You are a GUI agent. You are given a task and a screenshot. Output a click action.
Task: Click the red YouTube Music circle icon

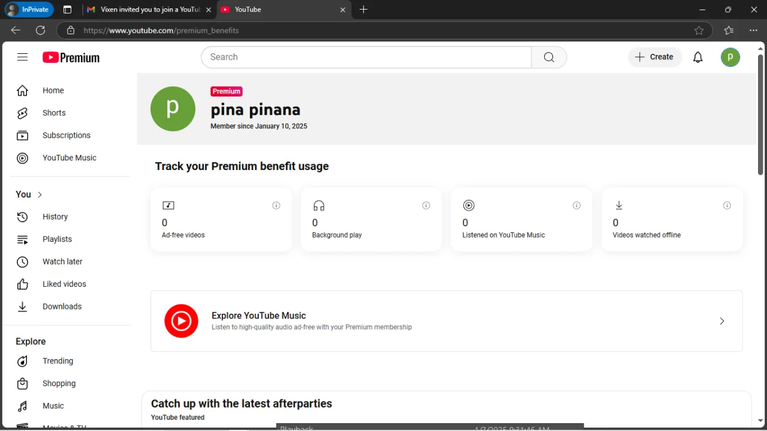(181, 321)
